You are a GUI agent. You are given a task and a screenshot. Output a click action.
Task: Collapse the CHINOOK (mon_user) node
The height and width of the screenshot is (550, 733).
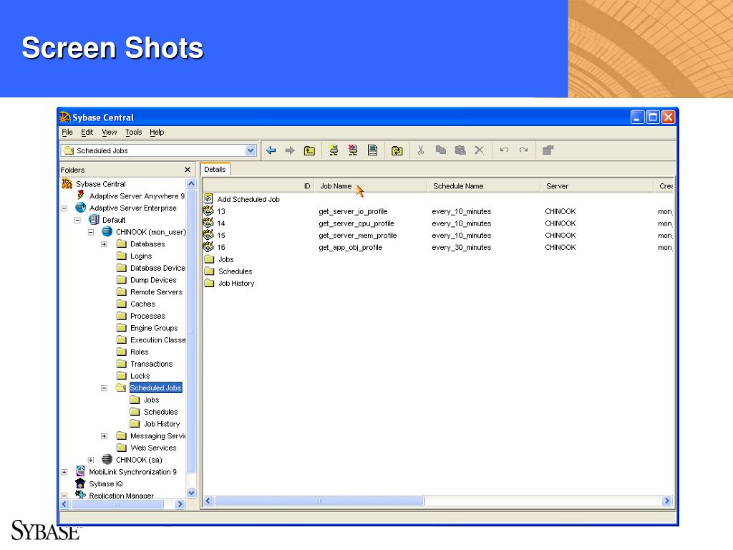(91, 232)
